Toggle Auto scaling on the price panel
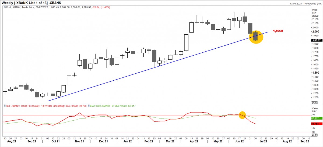The width and height of the screenshot is (323, 147). click(x=314, y=103)
